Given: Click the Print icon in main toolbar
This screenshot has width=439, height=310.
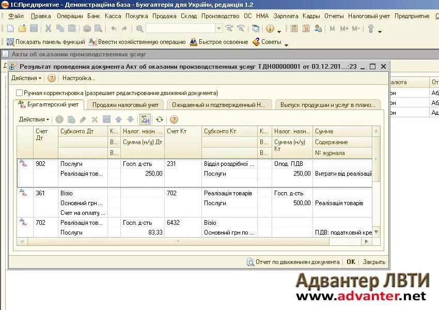Looking at the screenshot, I should (x=87, y=28).
